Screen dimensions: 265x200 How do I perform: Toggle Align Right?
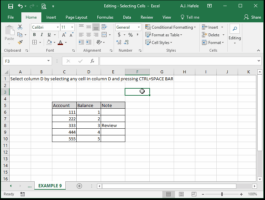(96, 35)
